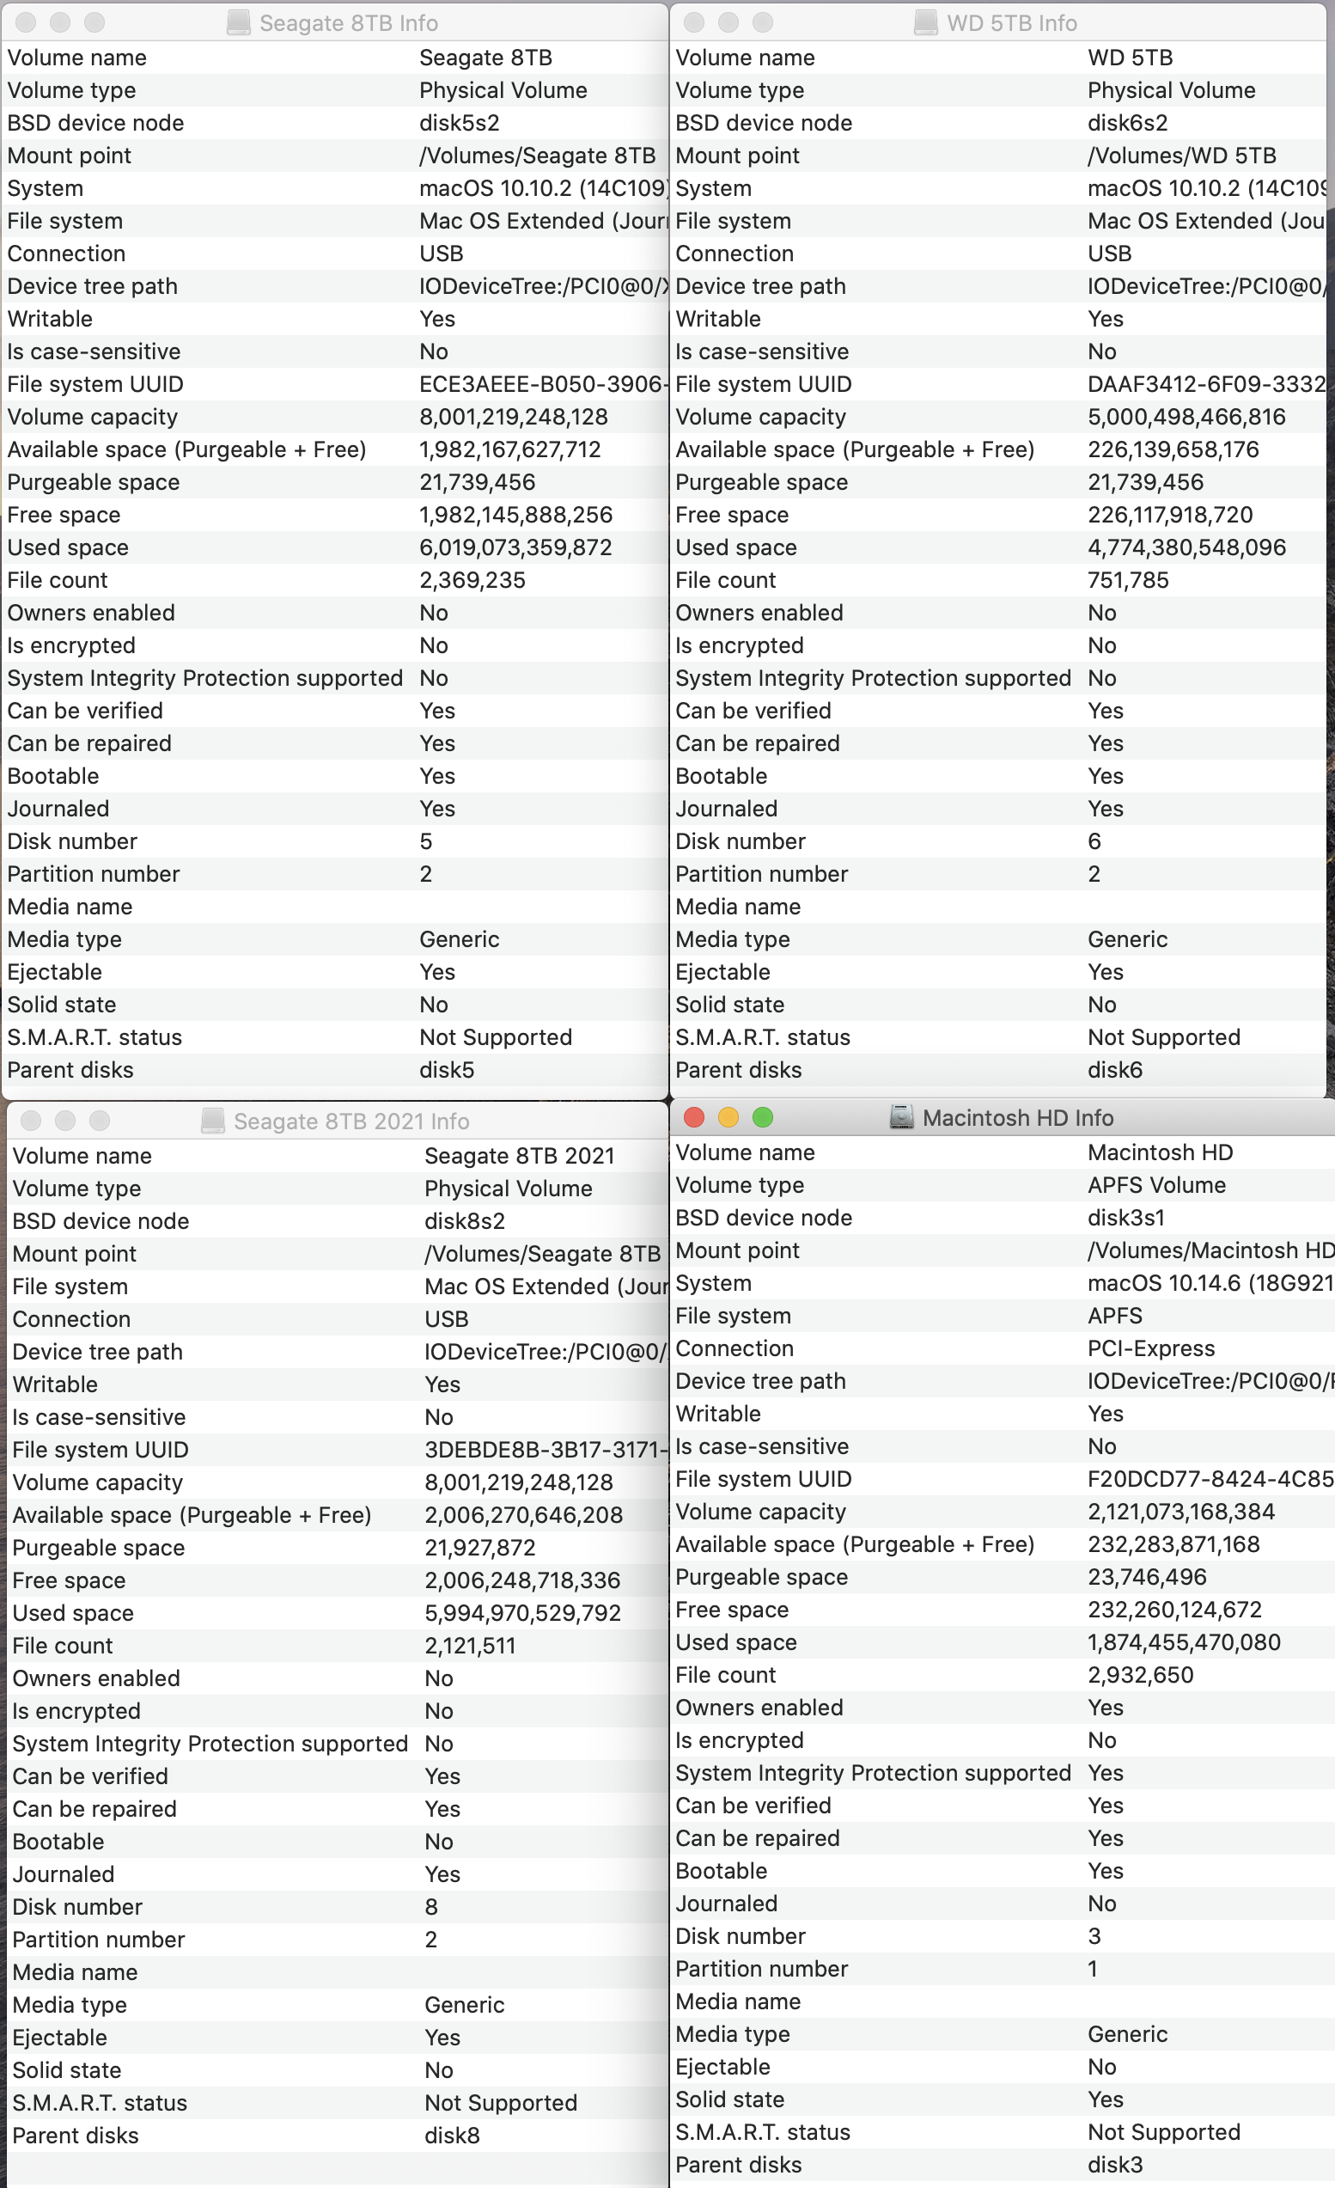
Task: Select the parent disks value disk6
Action: [x=1116, y=1070]
